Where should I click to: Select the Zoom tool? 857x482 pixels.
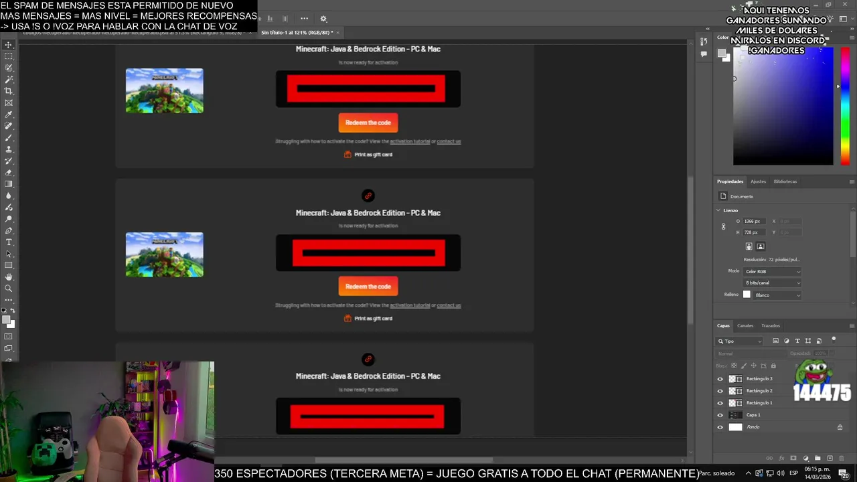point(9,289)
